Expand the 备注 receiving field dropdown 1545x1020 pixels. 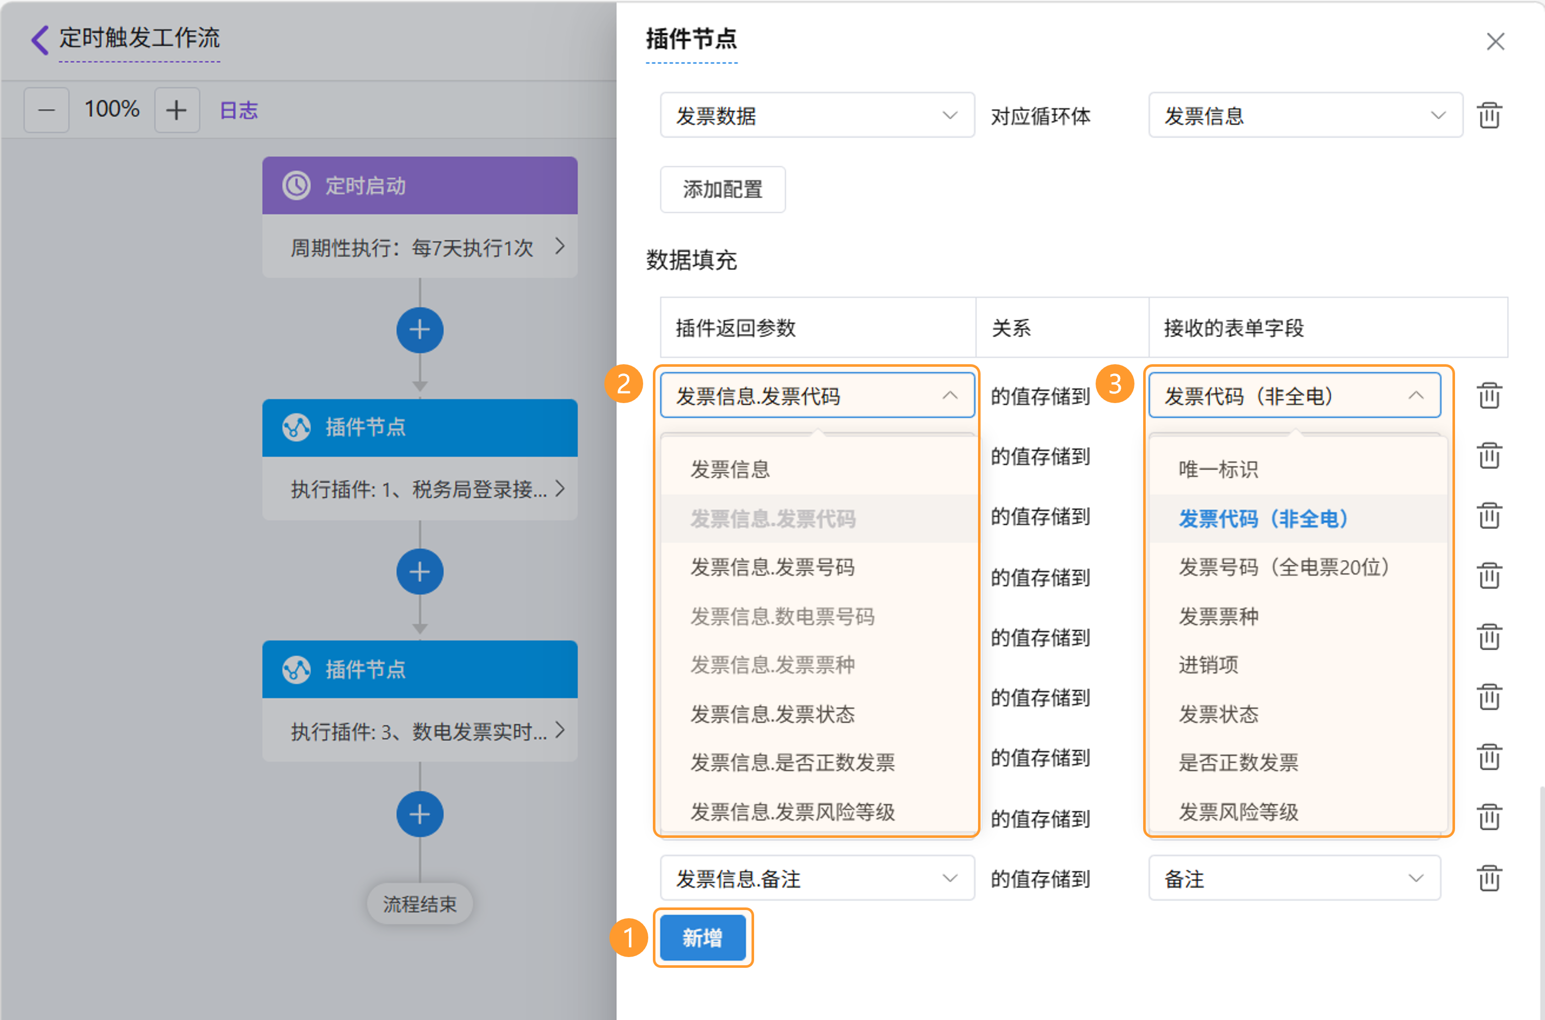(x=1294, y=878)
